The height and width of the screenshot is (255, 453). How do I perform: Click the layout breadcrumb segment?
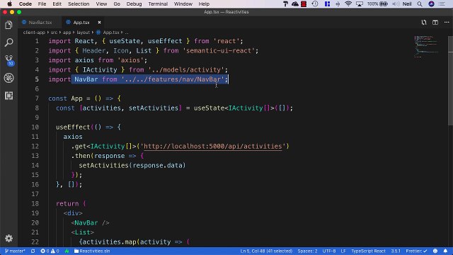pyautogui.click(x=84, y=33)
